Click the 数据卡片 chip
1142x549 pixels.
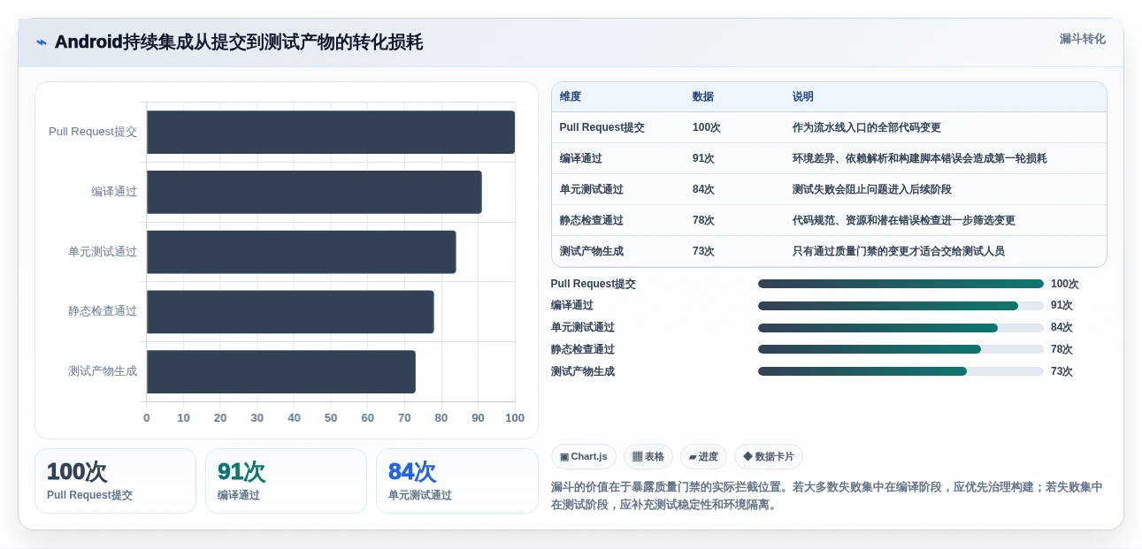769,457
